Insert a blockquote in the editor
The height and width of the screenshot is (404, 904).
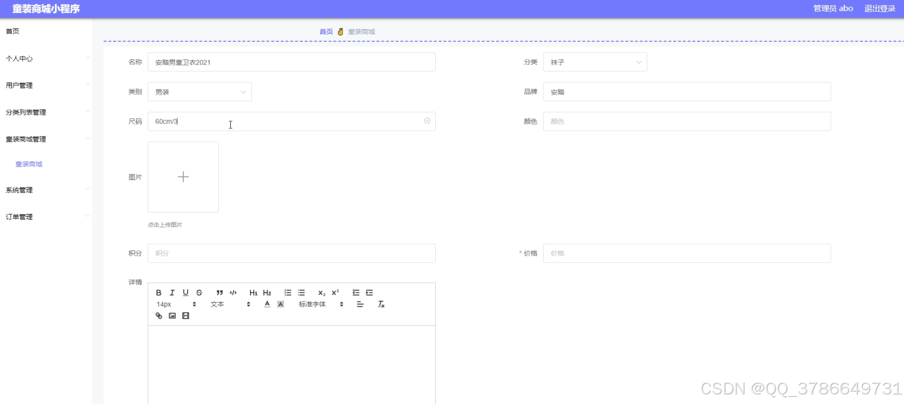(219, 292)
